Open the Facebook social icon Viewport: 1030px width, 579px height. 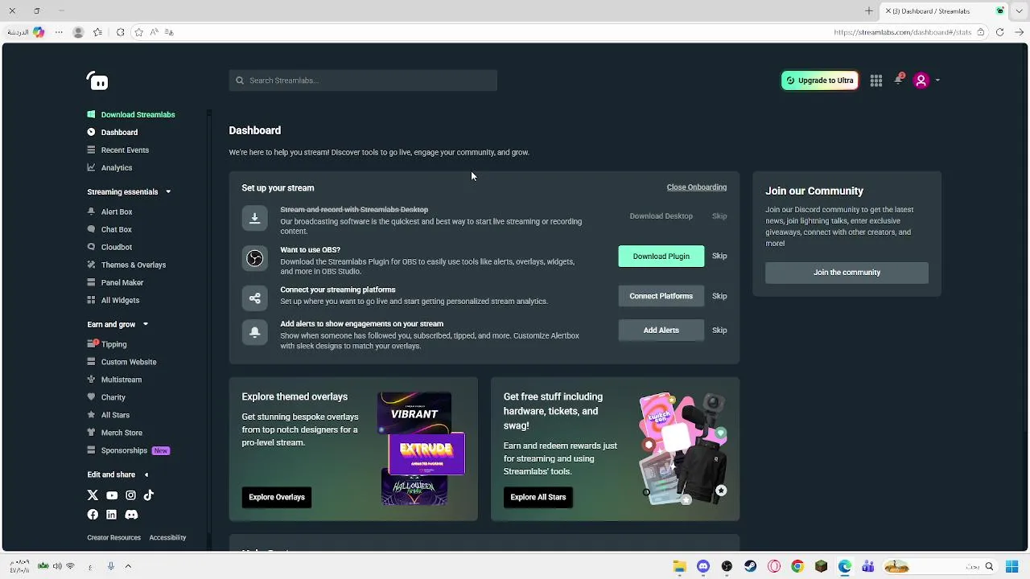[93, 515]
